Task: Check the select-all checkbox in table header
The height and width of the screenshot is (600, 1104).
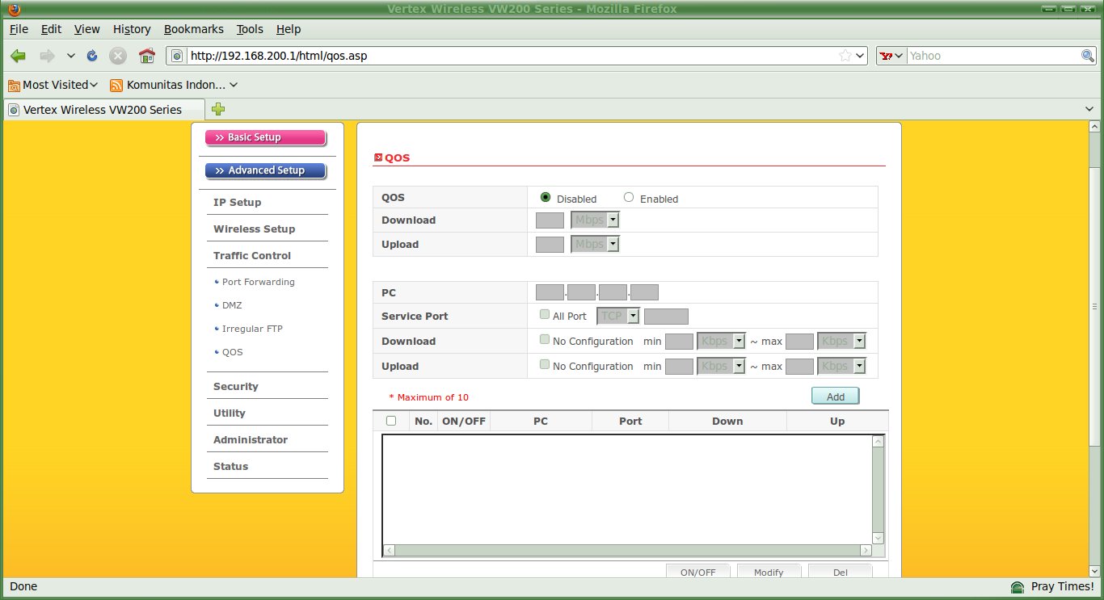Action: point(391,421)
